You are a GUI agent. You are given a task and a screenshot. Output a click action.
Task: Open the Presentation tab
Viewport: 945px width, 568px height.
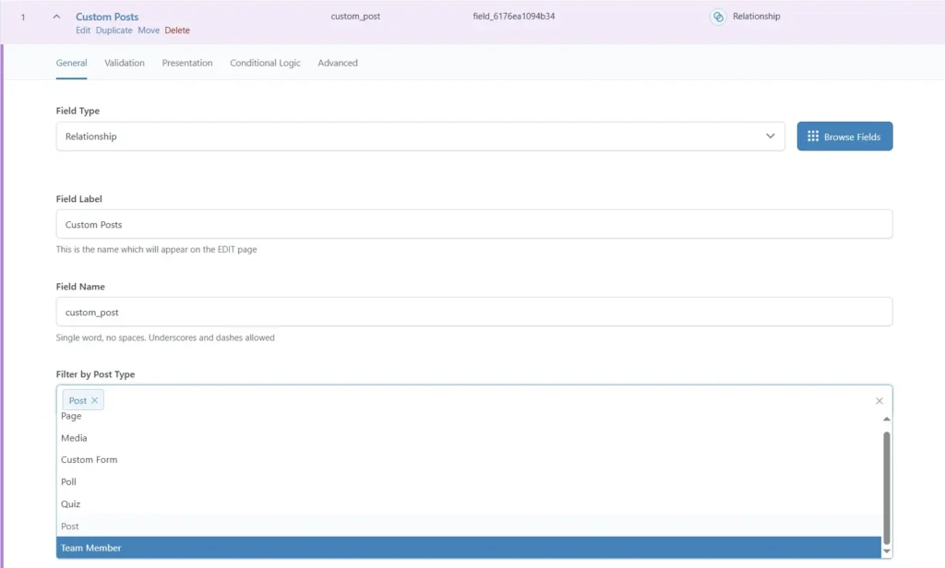pos(187,63)
